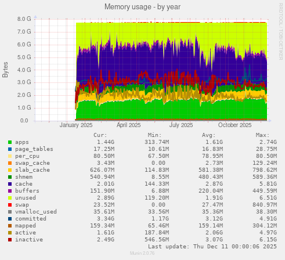Click the 'January 2025' axis label
This screenshot has width=285, height=260.
(76, 125)
